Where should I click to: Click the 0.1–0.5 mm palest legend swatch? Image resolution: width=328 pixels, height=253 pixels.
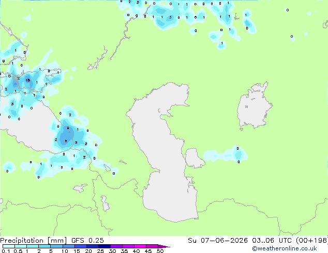[x=9, y=246]
